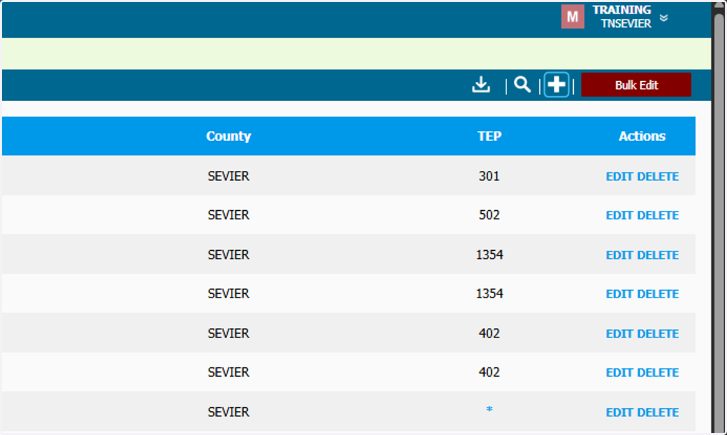Click DELETE in the TEP 502 row
The image size is (727, 435).
click(658, 215)
